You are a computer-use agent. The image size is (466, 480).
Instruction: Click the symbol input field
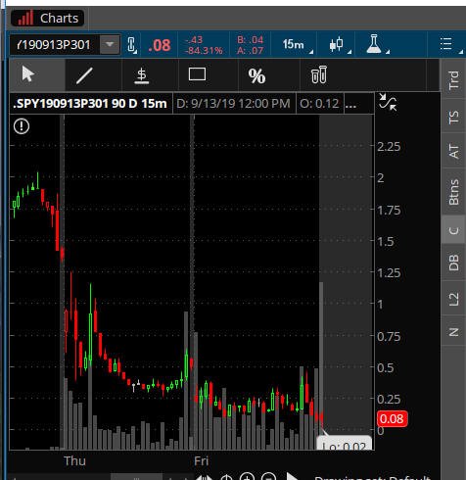[54, 44]
